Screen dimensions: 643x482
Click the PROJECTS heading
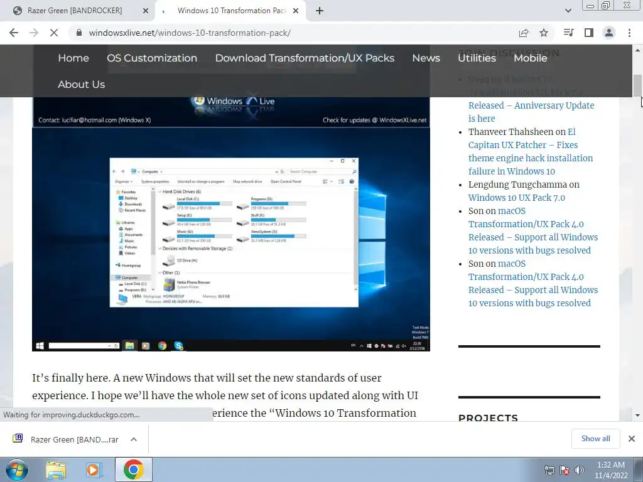(x=488, y=417)
